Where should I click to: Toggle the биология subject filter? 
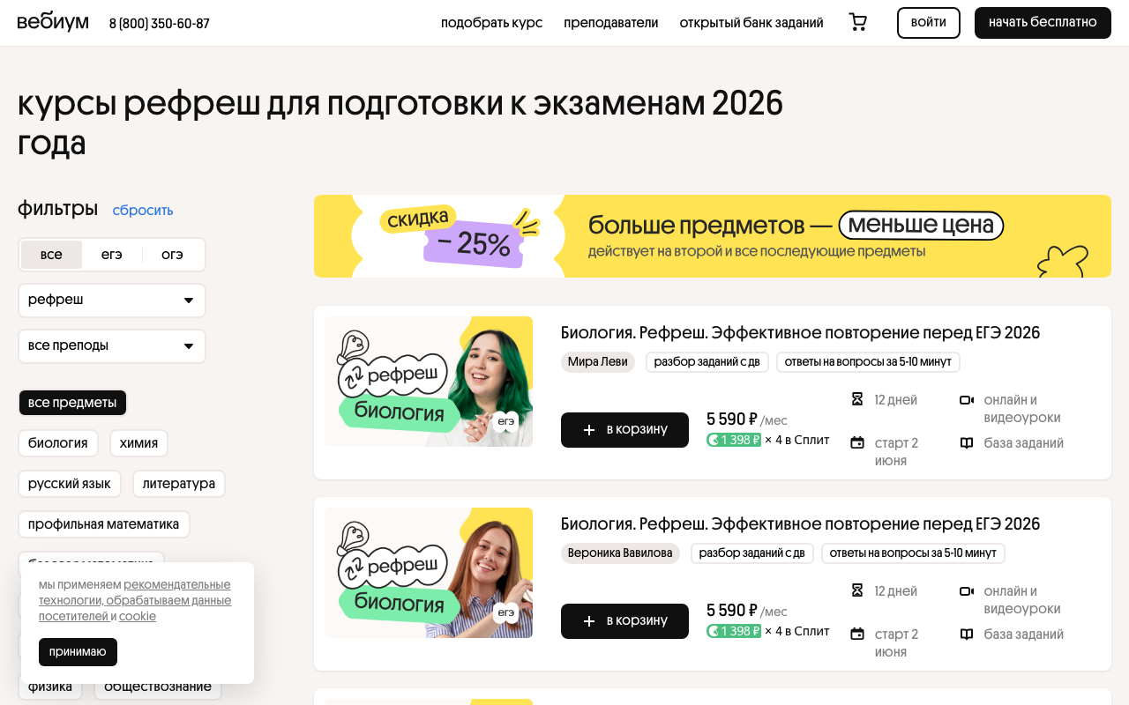point(58,442)
